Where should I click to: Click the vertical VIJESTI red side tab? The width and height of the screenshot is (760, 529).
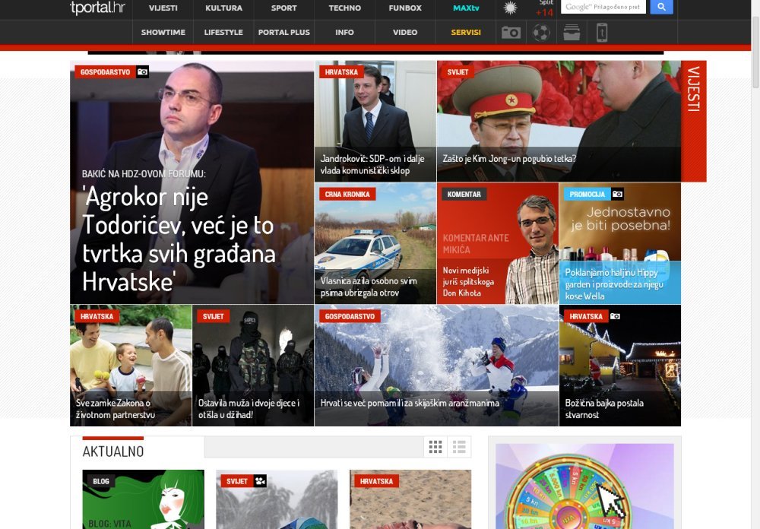click(694, 121)
